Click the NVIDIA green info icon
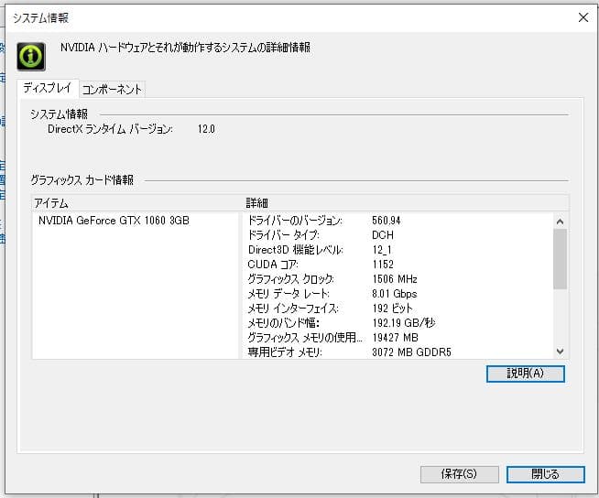Viewport: 599px width, 498px height. pyautogui.click(x=31, y=57)
